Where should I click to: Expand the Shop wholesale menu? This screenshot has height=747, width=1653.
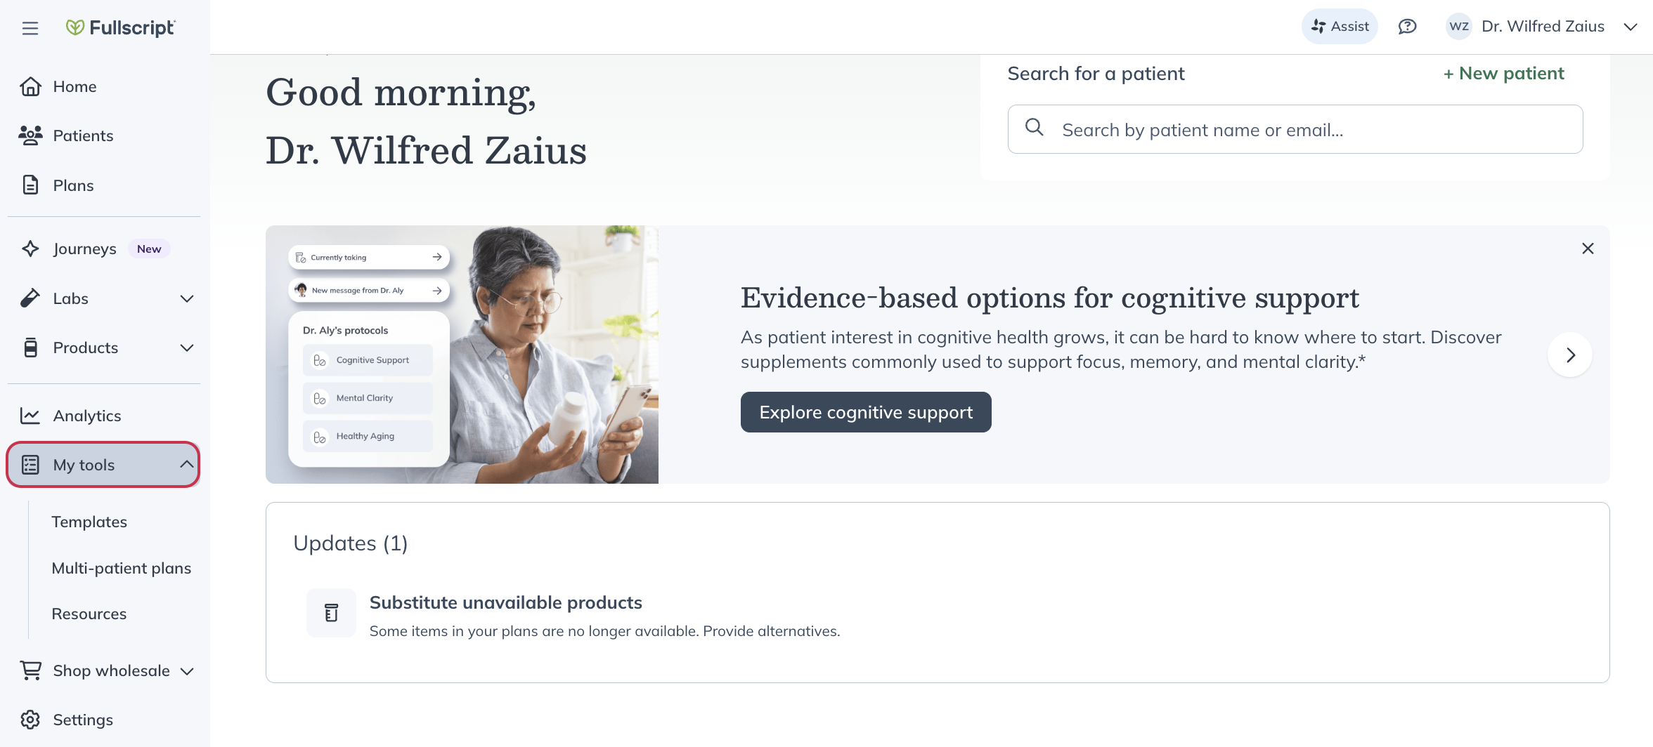pyautogui.click(x=186, y=670)
